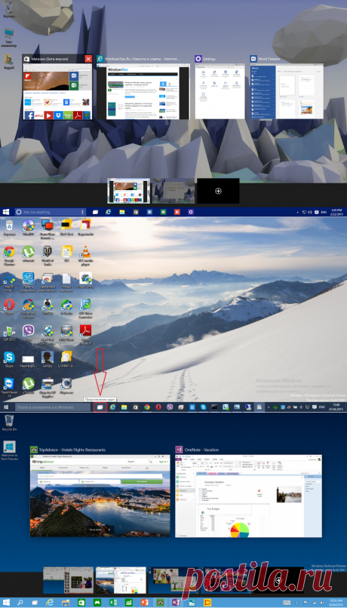Click Google Chrome desktop shortcut

(x=9, y=254)
